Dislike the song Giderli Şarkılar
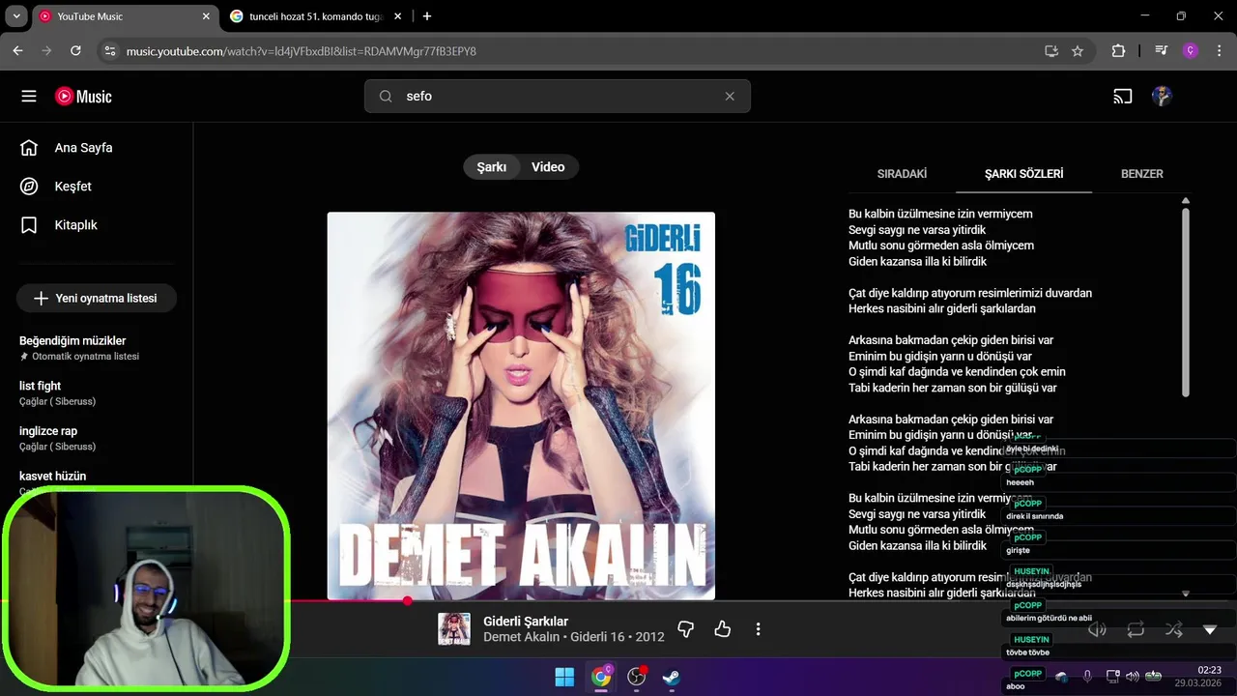 686,629
